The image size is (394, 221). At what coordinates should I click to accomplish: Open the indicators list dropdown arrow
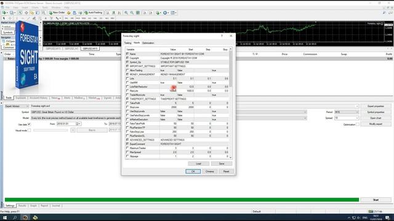161,13
